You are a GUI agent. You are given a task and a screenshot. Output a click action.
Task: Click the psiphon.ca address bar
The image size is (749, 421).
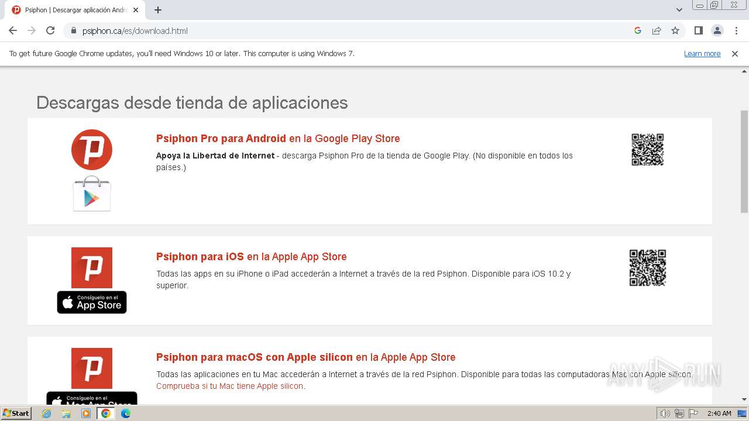(x=351, y=30)
